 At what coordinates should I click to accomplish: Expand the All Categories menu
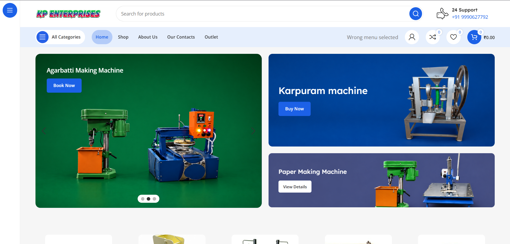[x=60, y=37]
